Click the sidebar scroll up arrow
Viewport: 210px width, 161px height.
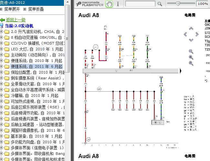click(x=68, y=2)
